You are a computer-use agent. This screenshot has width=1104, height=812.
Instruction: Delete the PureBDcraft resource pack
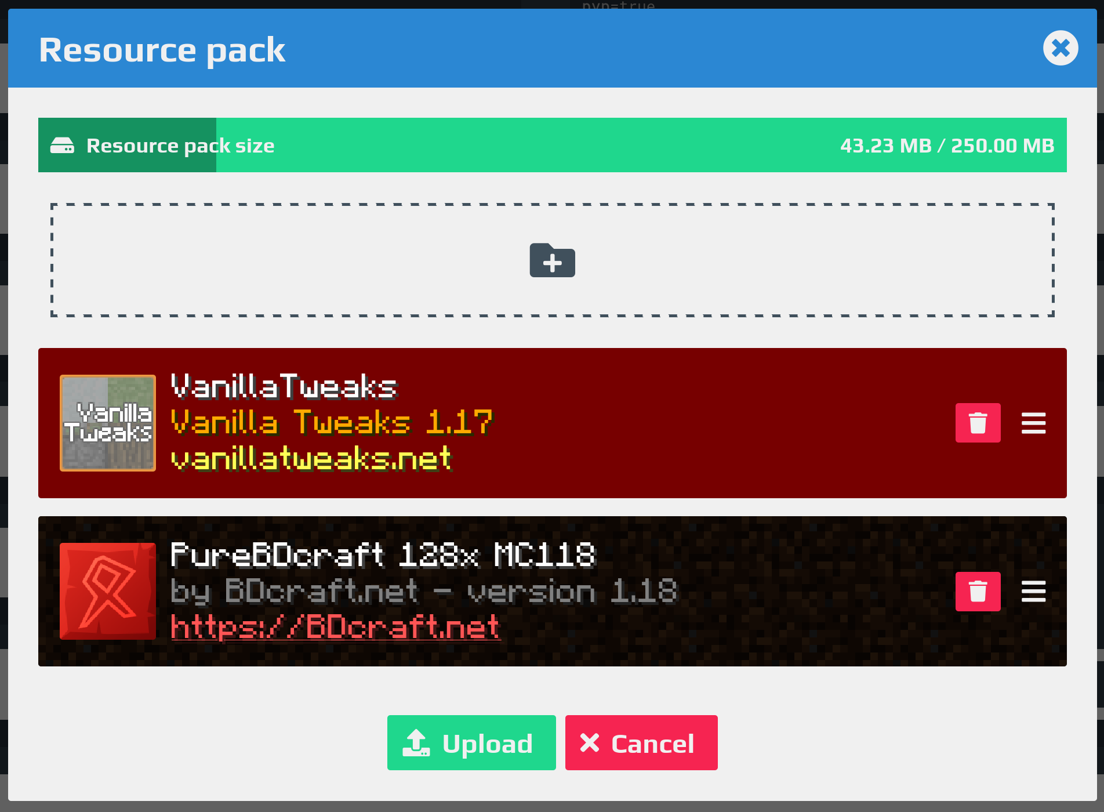pyautogui.click(x=978, y=592)
